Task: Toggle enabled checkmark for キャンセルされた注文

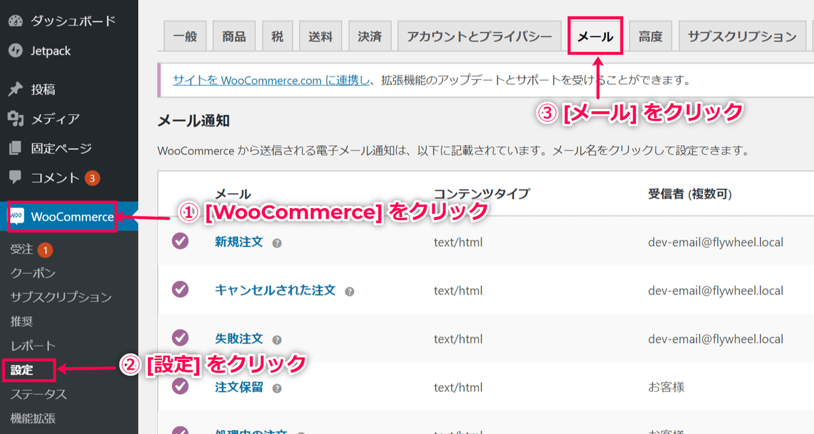Action: click(x=181, y=289)
